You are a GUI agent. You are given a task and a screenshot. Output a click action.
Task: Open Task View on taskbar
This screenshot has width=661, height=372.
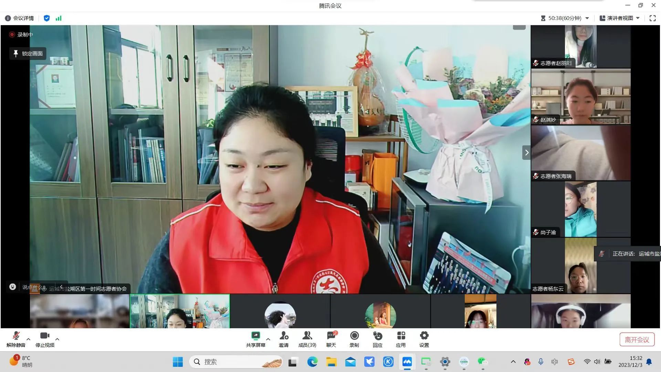293,362
